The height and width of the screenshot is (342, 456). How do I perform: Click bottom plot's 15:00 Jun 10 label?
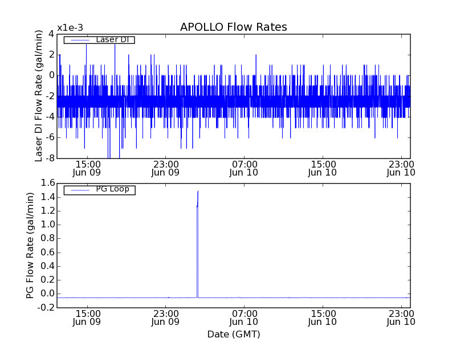click(x=323, y=318)
